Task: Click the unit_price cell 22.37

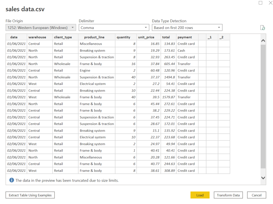Action: [149, 137]
